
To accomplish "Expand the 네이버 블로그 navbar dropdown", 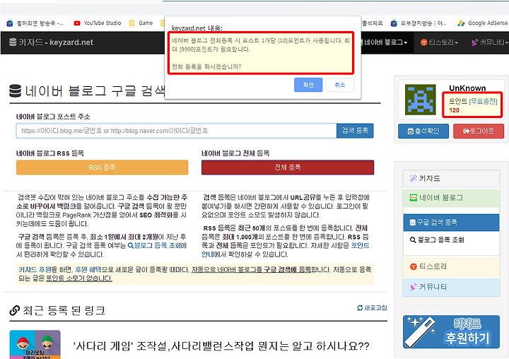I will (385, 42).
